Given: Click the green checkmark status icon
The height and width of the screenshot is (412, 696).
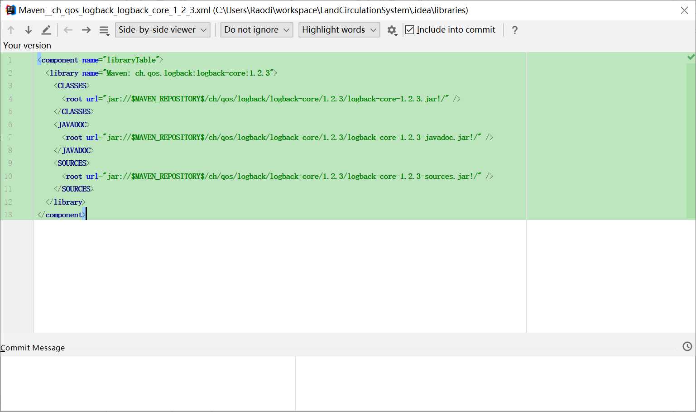Looking at the screenshot, I should [691, 57].
